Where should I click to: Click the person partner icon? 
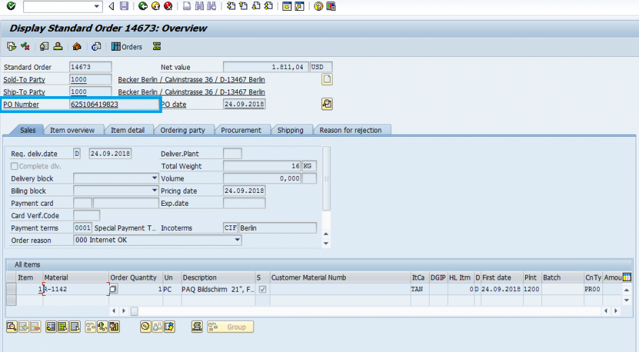pyautogui.click(x=58, y=47)
